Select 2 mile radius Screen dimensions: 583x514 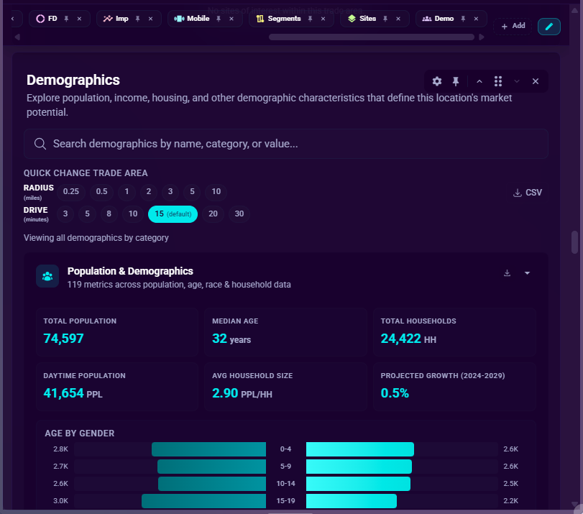click(x=149, y=191)
